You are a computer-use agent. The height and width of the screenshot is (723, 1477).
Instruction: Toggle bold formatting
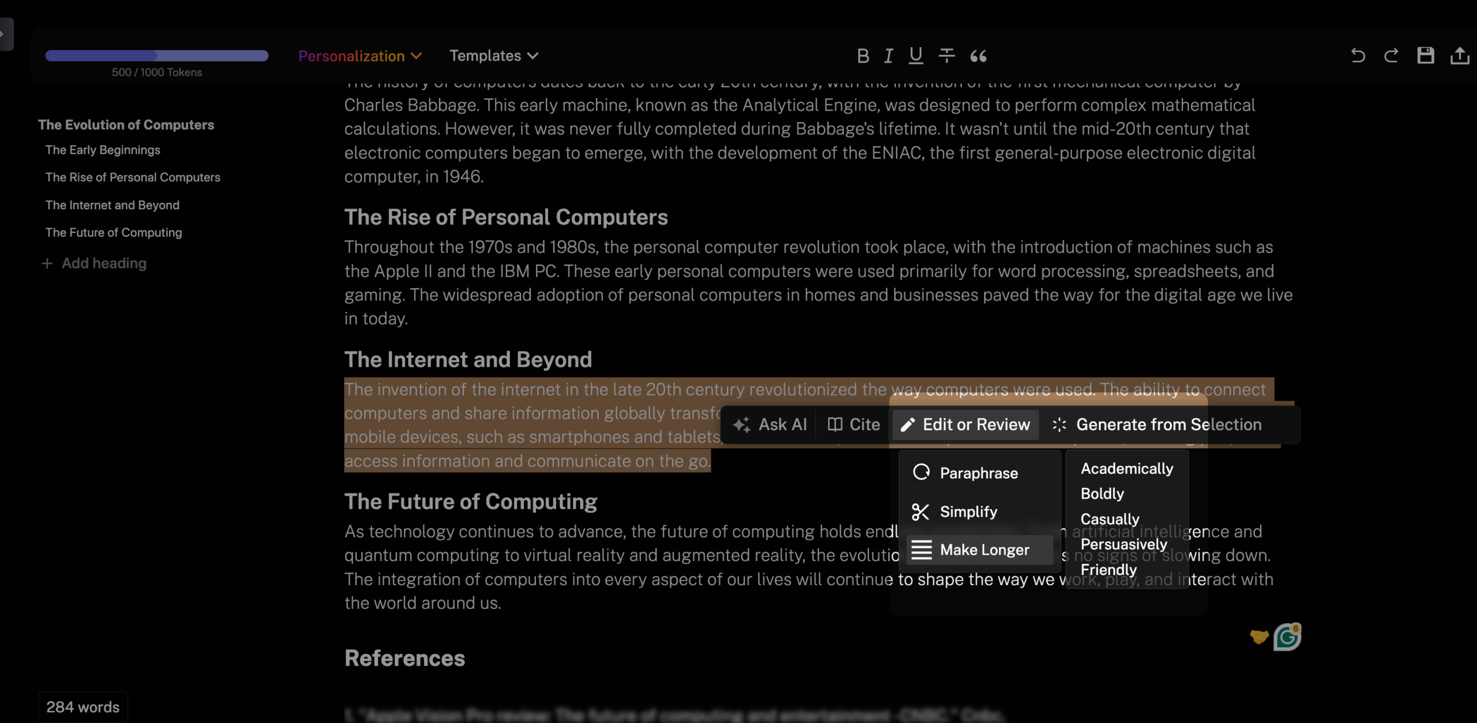point(863,56)
